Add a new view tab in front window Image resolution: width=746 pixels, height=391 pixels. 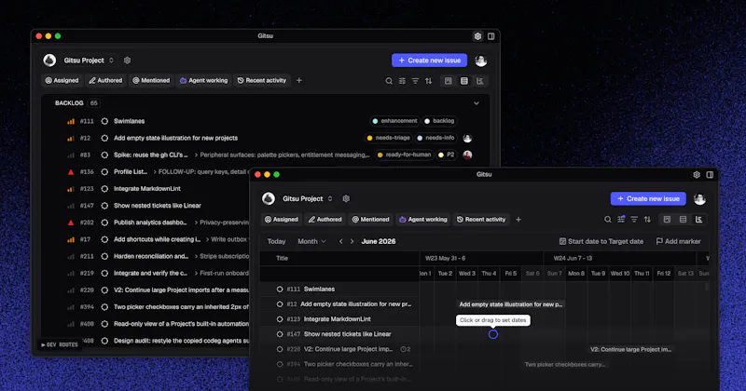pos(518,220)
